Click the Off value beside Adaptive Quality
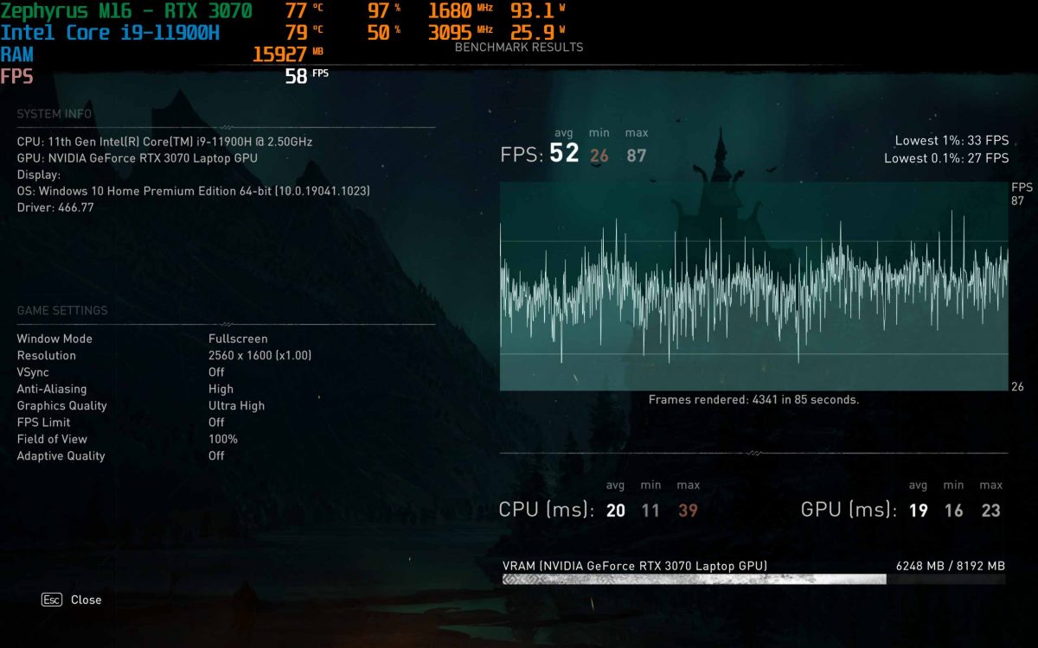This screenshot has width=1038, height=648. [216, 455]
